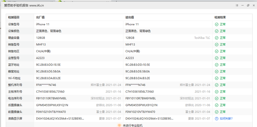Screen dimensions: 257x127
Task: Click the green check icon in 销售型号 row
Action: (217, 45)
